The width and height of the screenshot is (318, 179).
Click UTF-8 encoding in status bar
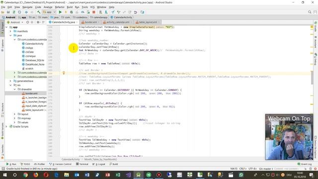[x=252, y=169]
